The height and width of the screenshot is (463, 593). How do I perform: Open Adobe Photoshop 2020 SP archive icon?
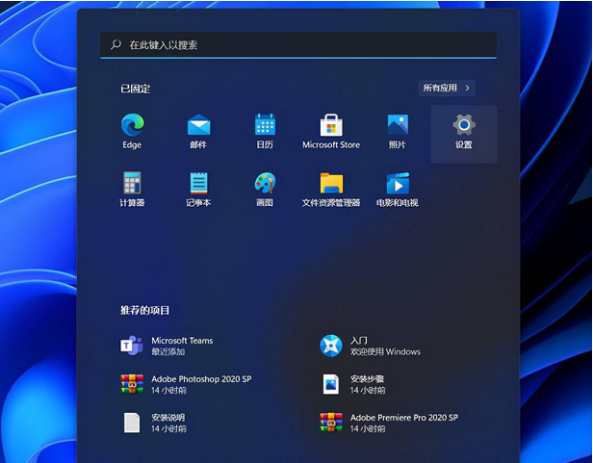[x=132, y=384]
